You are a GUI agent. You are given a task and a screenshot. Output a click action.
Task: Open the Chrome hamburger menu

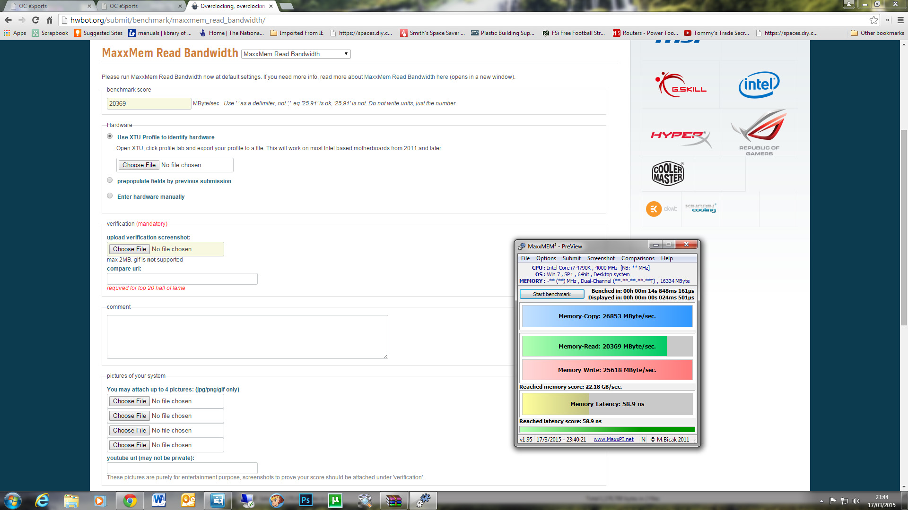coord(900,20)
